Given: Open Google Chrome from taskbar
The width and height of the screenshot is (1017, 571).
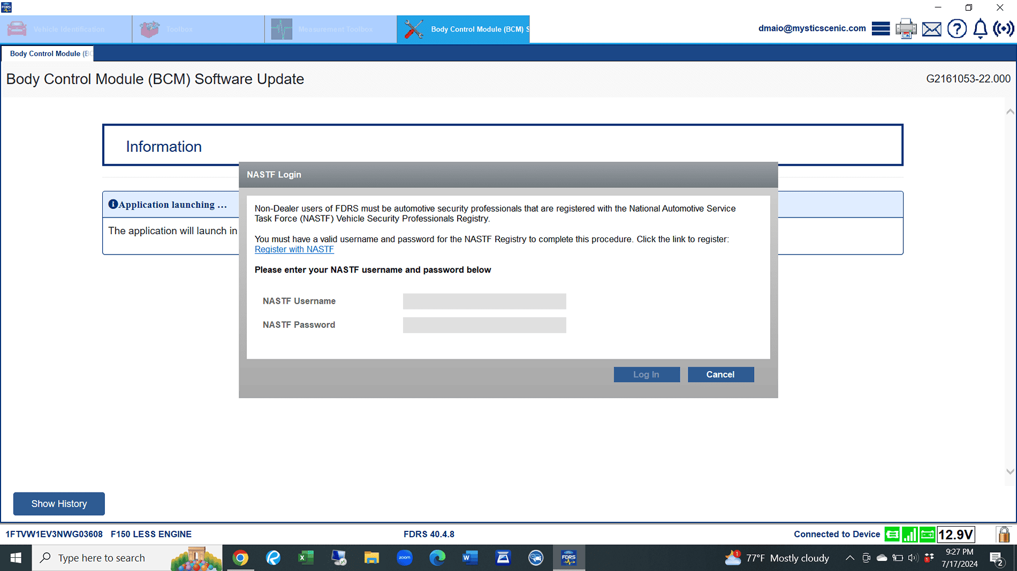Looking at the screenshot, I should pos(240,558).
